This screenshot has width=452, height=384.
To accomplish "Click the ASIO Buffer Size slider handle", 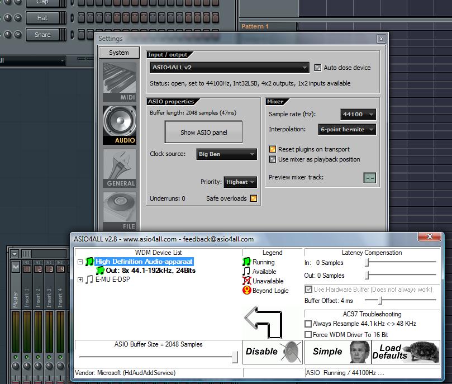I will pos(235,357).
